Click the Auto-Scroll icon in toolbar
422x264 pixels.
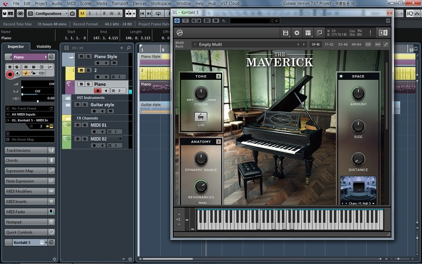(x=130, y=13)
